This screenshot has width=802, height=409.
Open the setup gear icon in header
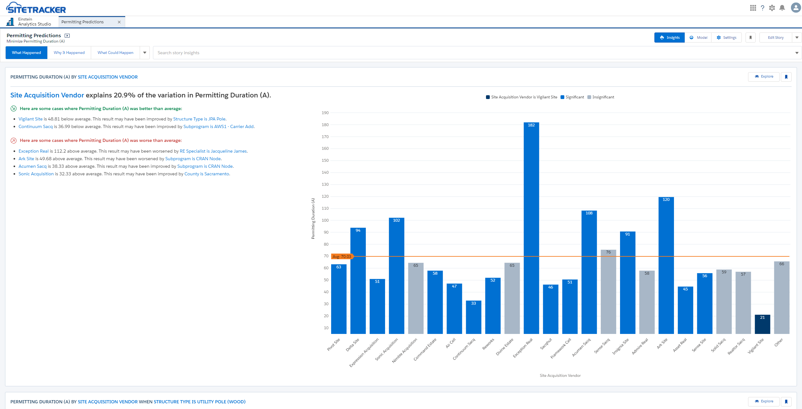[772, 8]
